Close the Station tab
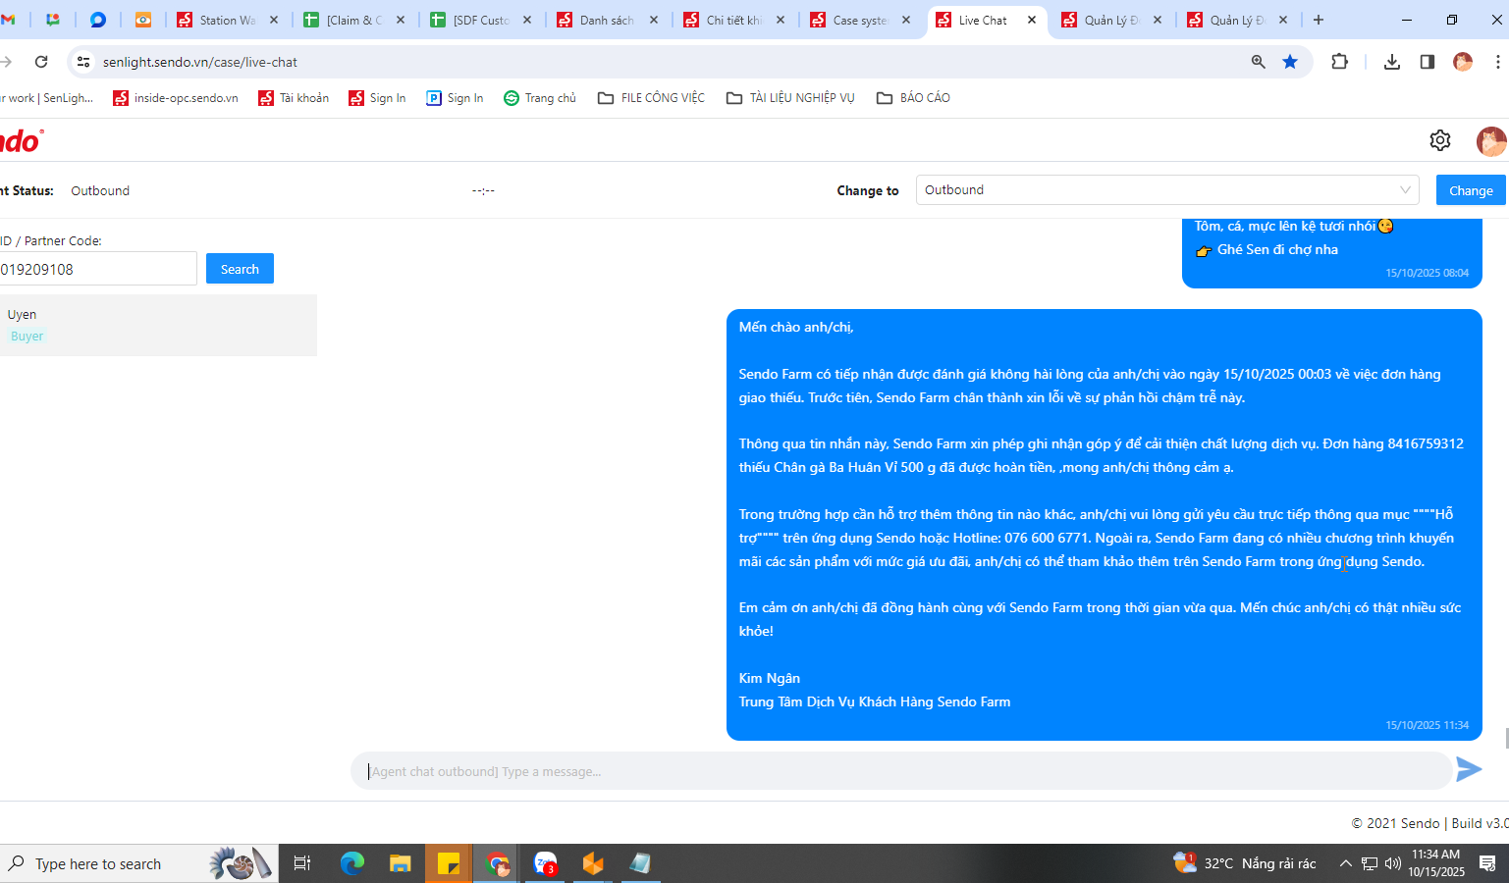1509x883 pixels. tap(274, 20)
